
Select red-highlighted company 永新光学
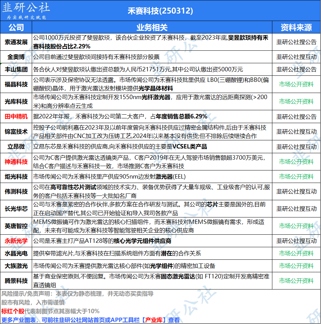coord(16,241)
